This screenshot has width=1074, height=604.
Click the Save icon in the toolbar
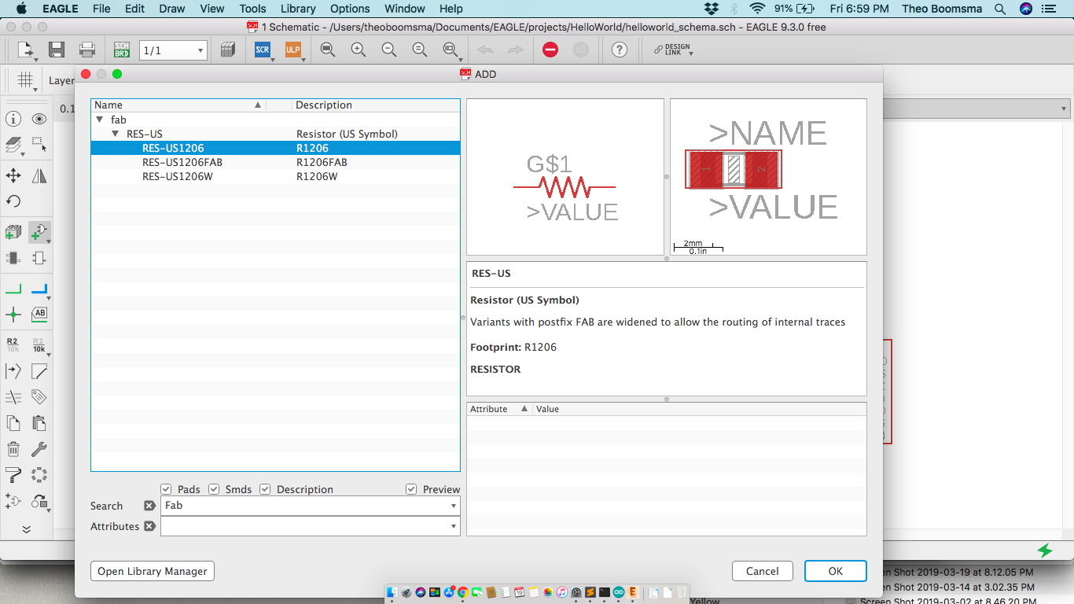click(56, 50)
